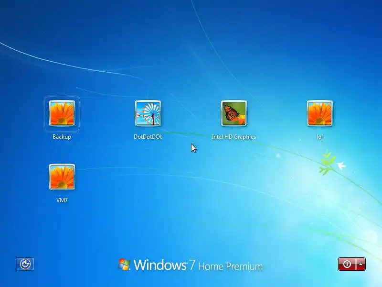
Task: Click the lol account name label
Action: click(319, 137)
